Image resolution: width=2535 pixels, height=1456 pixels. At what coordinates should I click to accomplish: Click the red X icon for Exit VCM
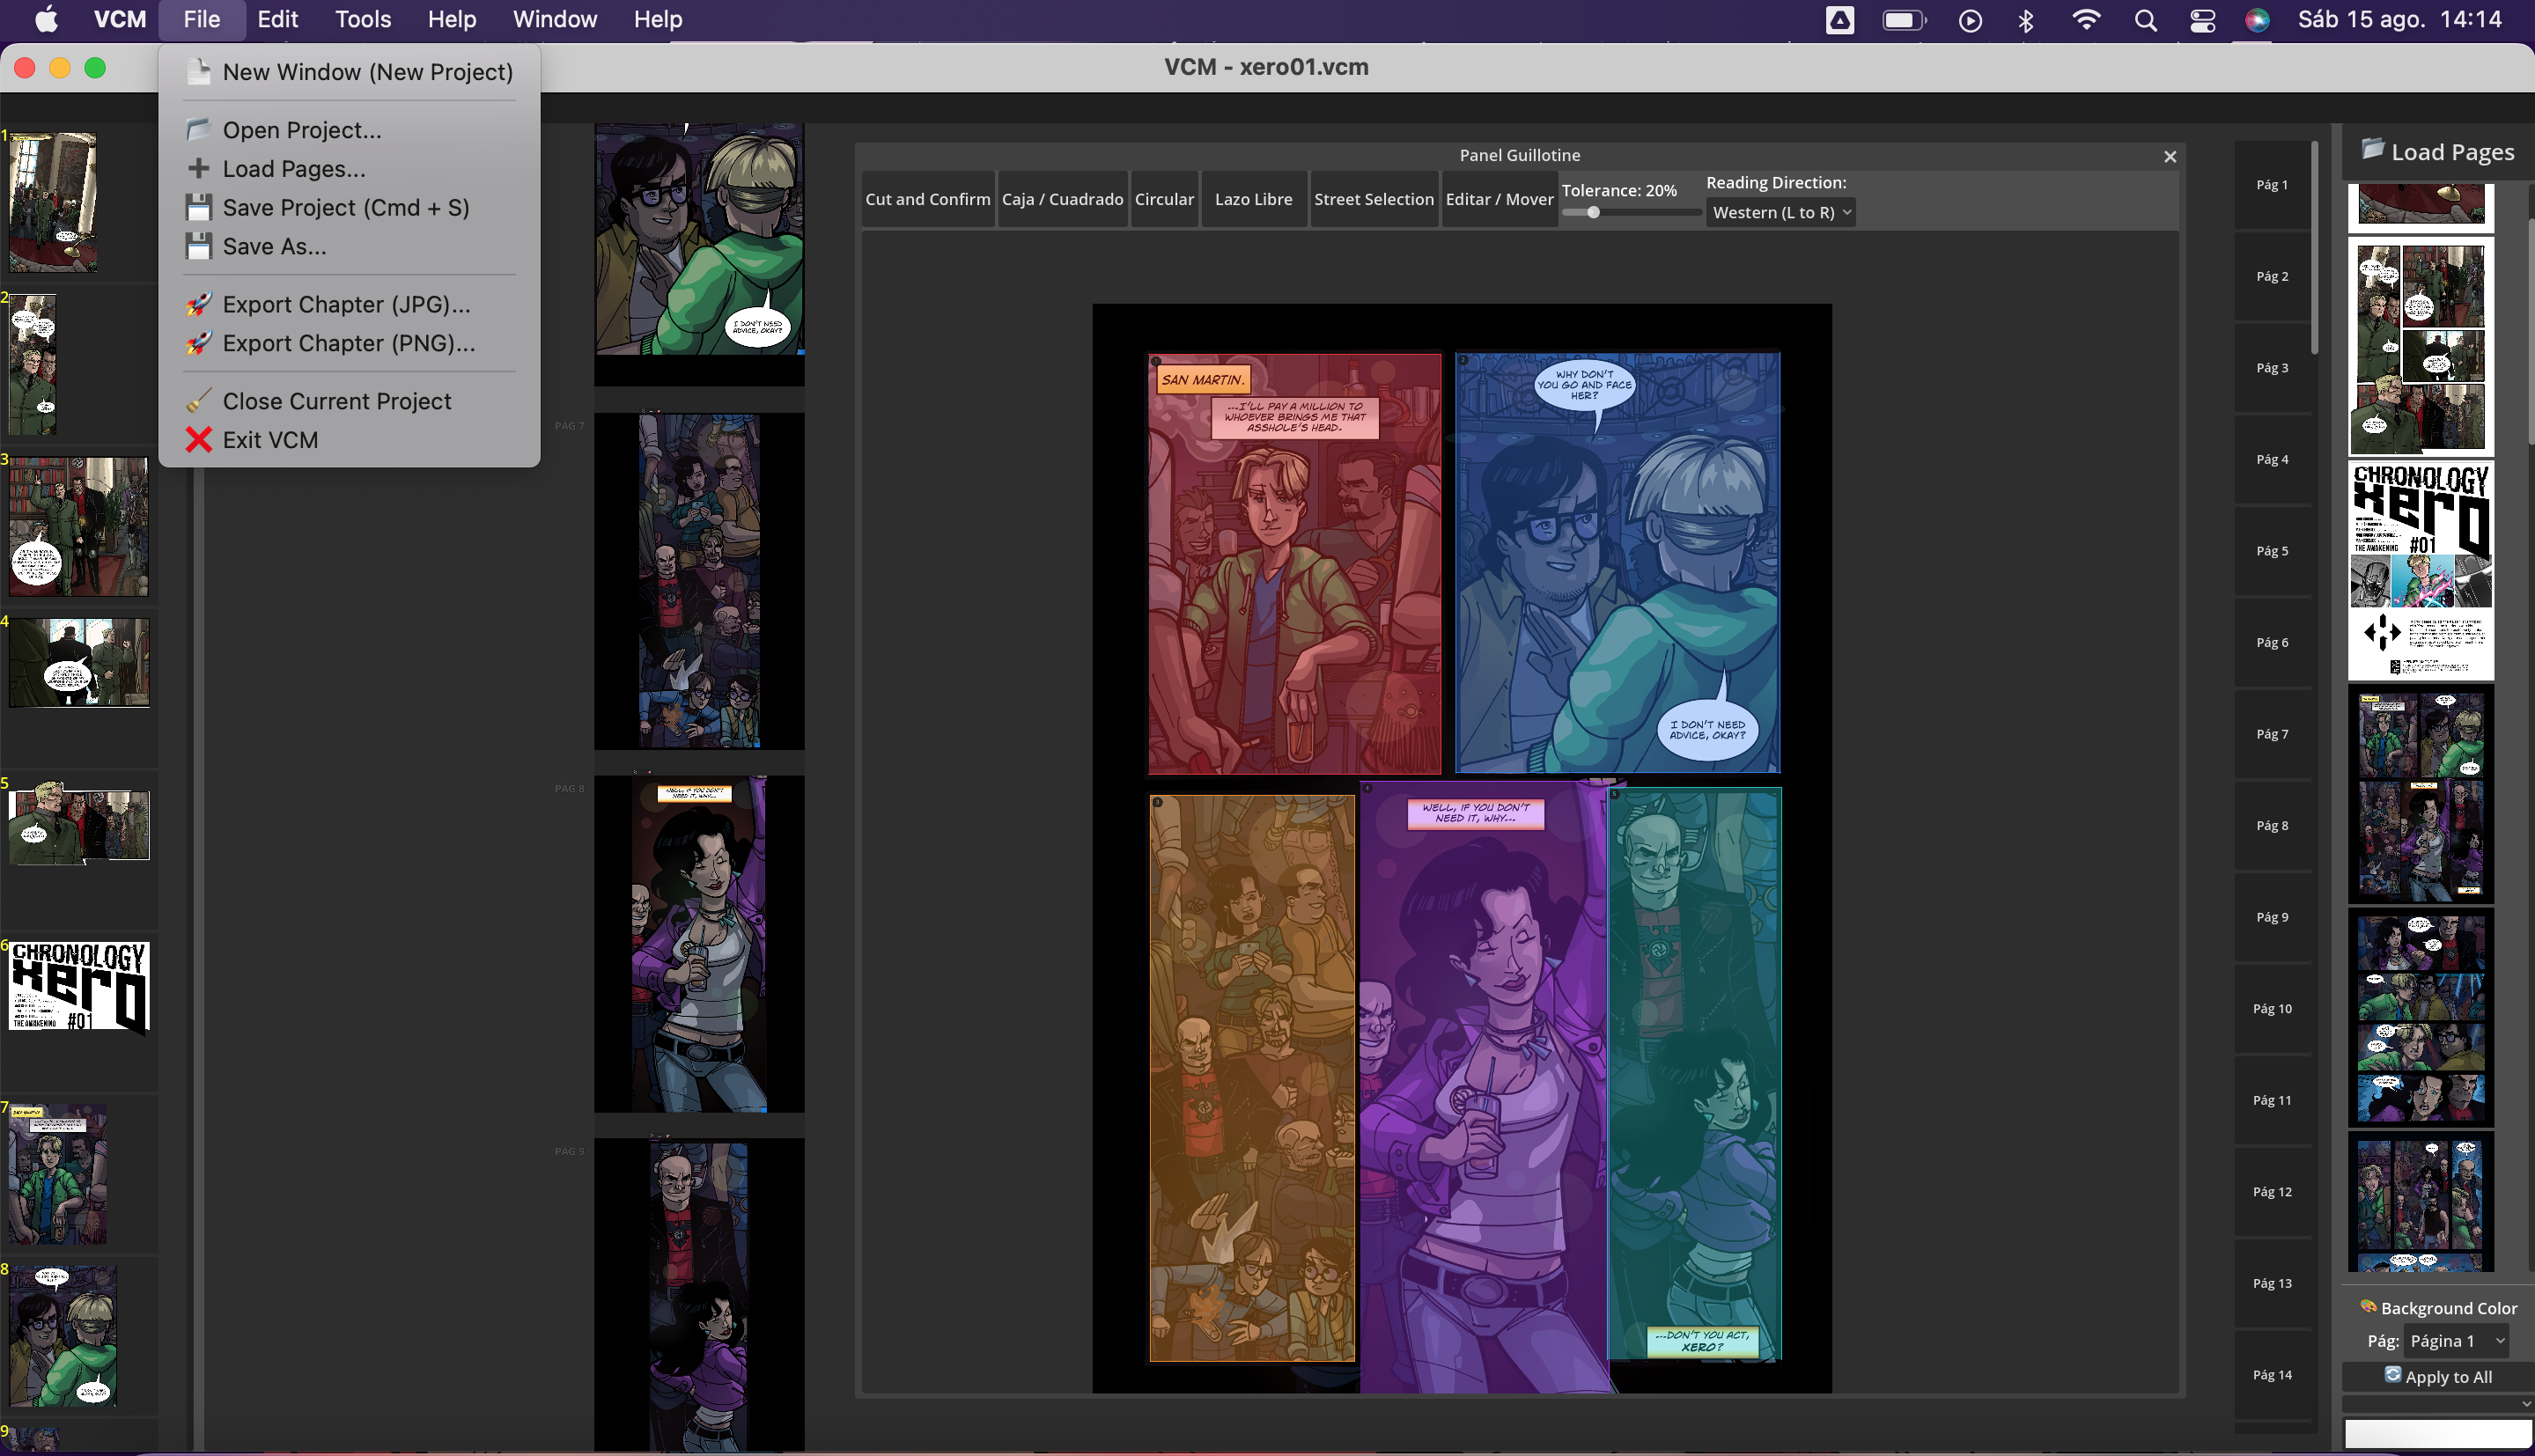click(199, 440)
